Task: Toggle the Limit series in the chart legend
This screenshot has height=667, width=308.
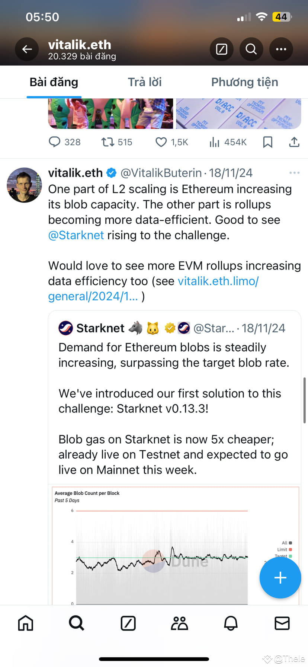Action: tap(286, 549)
